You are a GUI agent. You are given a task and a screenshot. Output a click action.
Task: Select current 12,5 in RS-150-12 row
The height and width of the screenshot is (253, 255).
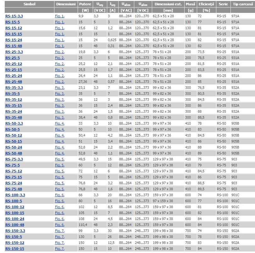111,243
